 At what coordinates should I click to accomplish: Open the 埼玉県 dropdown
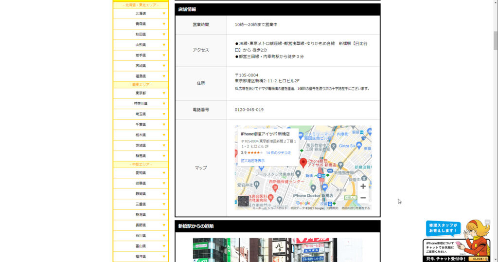(141, 114)
